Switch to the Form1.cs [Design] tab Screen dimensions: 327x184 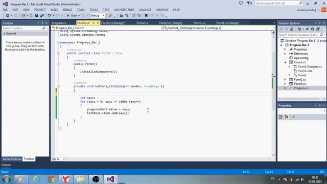[x=227, y=23]
